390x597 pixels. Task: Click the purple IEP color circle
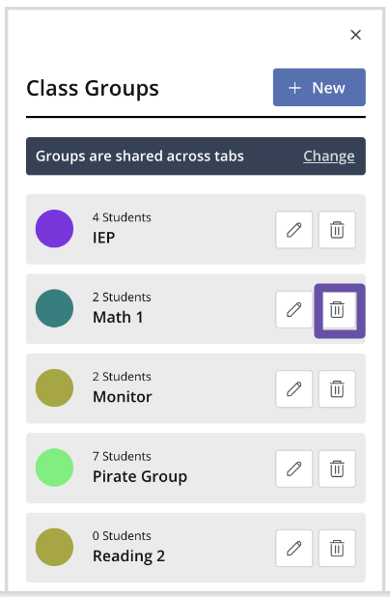pos(54,228)
